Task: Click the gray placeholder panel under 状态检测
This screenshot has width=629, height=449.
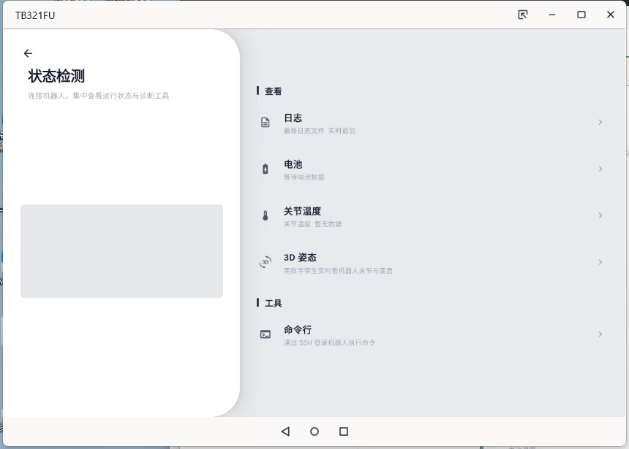Action: 121,251
